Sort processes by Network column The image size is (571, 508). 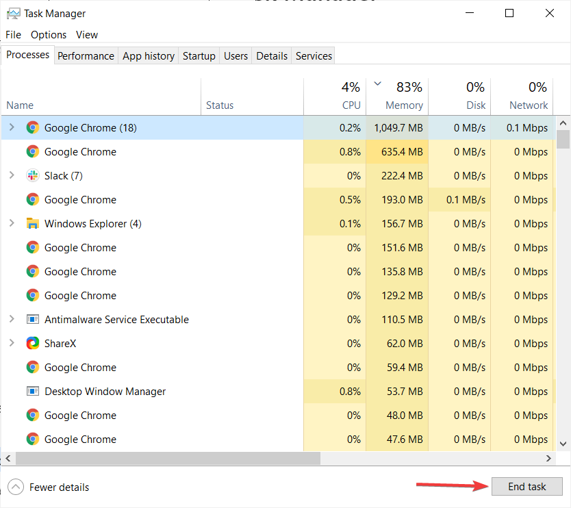point(522,97)
